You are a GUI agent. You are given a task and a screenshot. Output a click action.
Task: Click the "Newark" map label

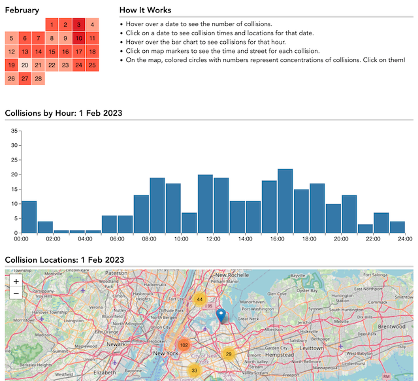pyautogui.click(x=116, y=344)
